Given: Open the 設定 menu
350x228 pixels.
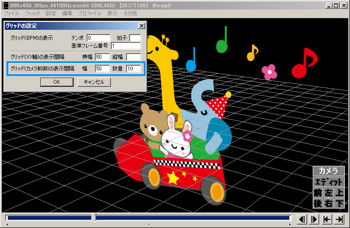Looking at the screenshot, I should [x=51, y=13].
